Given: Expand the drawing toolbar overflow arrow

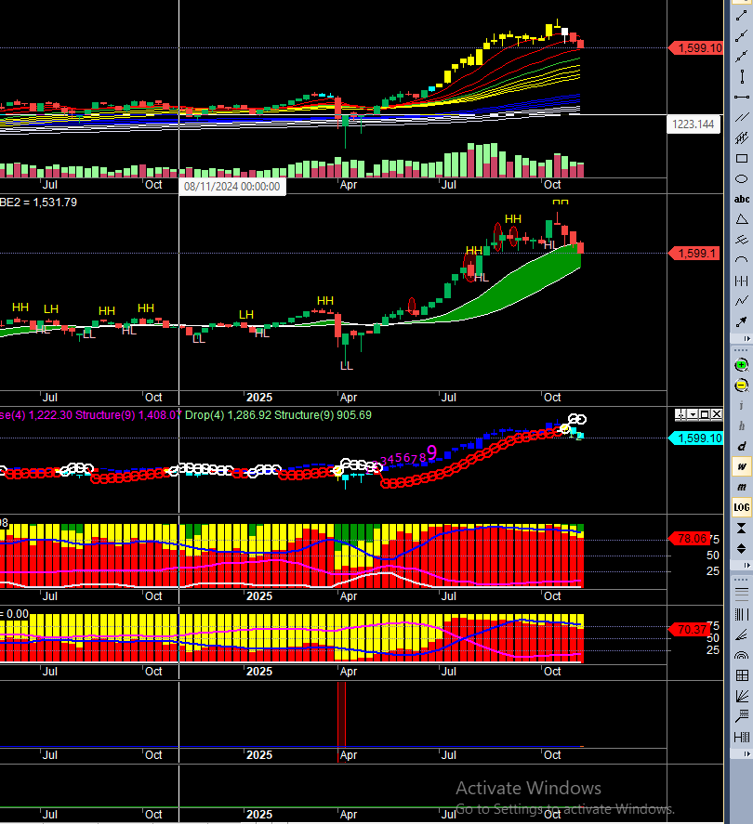Looking at the screenshot, I should coord(746,338).
